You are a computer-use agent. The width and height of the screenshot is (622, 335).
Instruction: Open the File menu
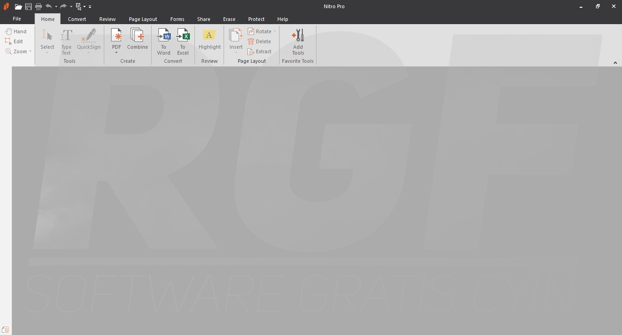click(x=17, y=19)
